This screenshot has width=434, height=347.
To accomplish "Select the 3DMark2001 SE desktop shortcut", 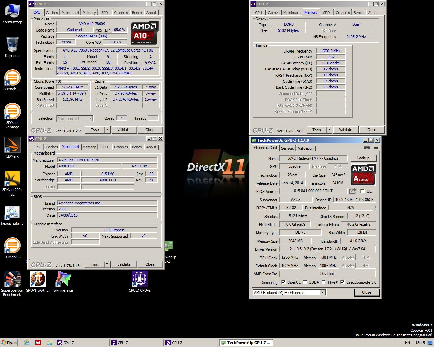I will tap(12, 183).
